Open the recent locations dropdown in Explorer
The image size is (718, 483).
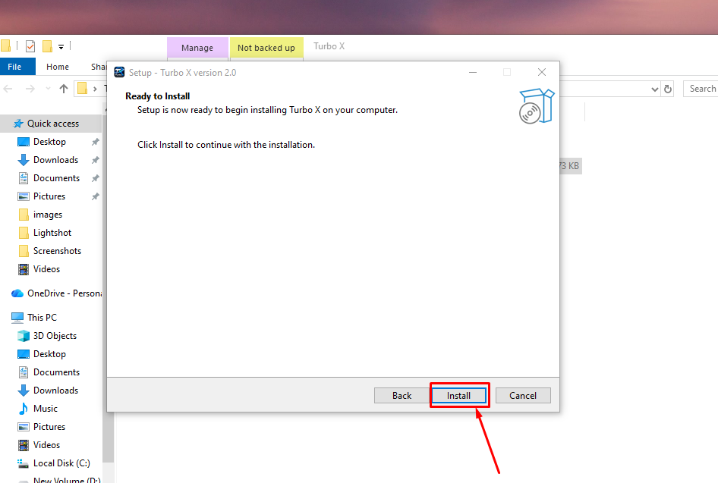(48, 89)
